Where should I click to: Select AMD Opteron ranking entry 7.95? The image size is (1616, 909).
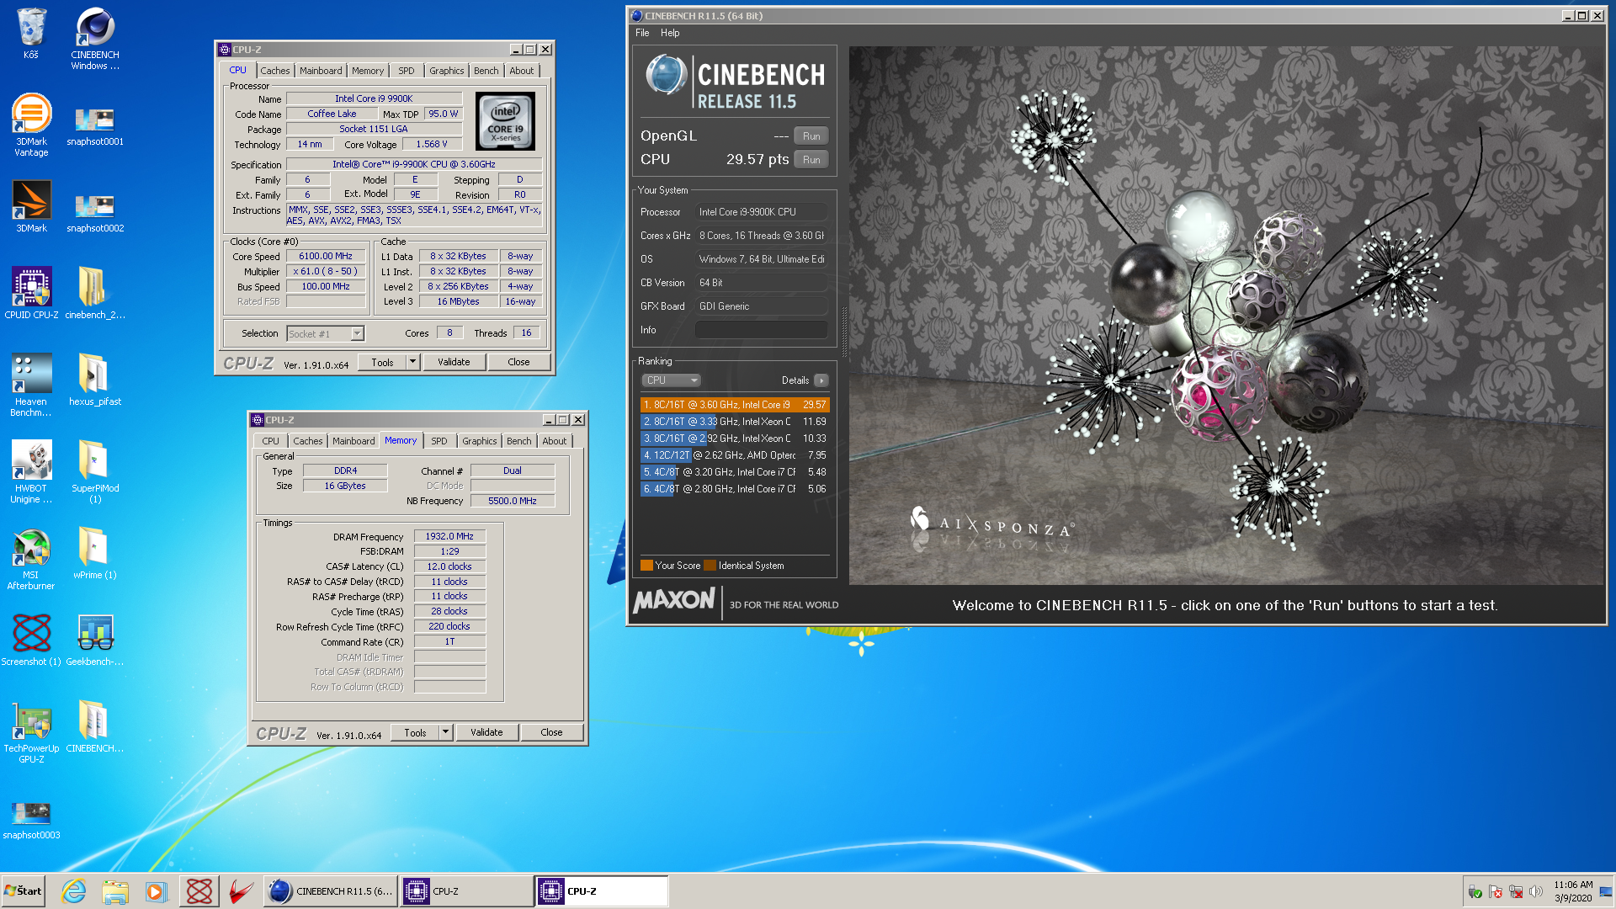(735, 455)
